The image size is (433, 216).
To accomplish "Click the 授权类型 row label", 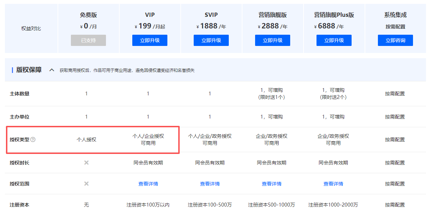I will (20, 140).
